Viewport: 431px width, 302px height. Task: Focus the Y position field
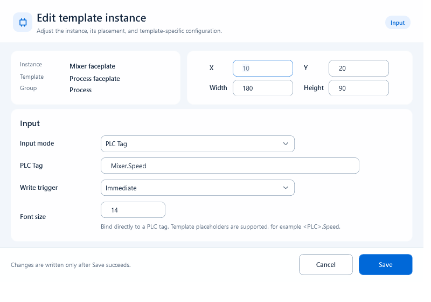pos(358,68)
